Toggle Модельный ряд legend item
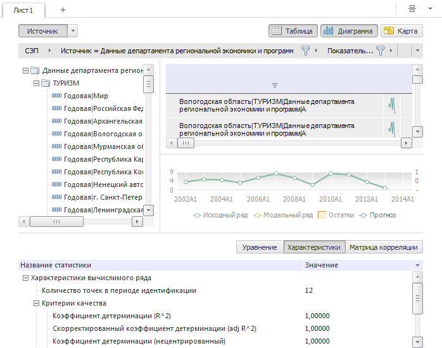This screenshot has height=348, width=442. click(x=283, y=216)
